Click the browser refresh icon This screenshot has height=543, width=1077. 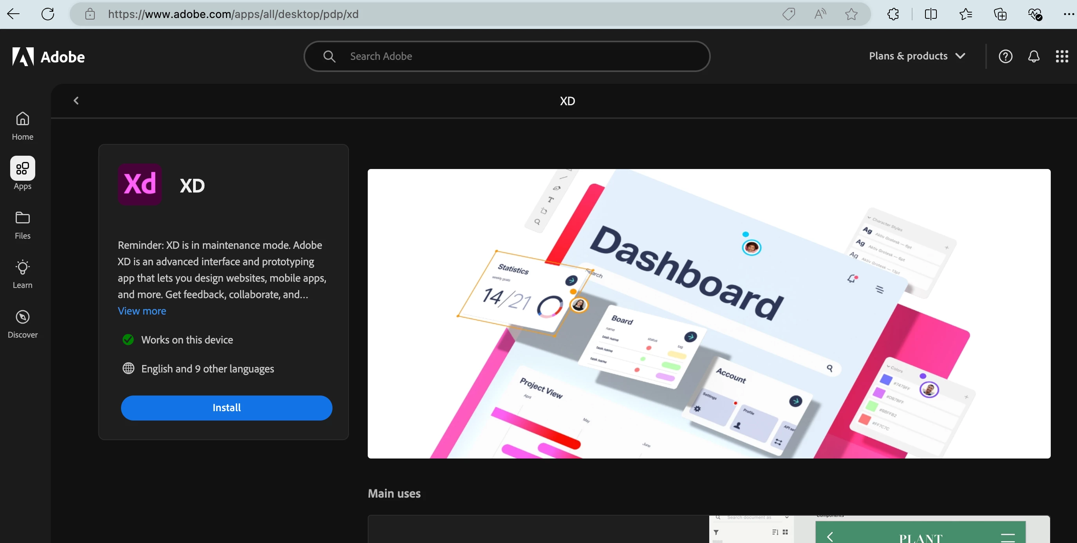point(48,14)
